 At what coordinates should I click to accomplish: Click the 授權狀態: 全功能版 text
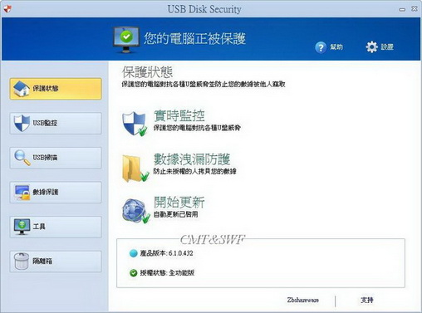pos(167,273)
